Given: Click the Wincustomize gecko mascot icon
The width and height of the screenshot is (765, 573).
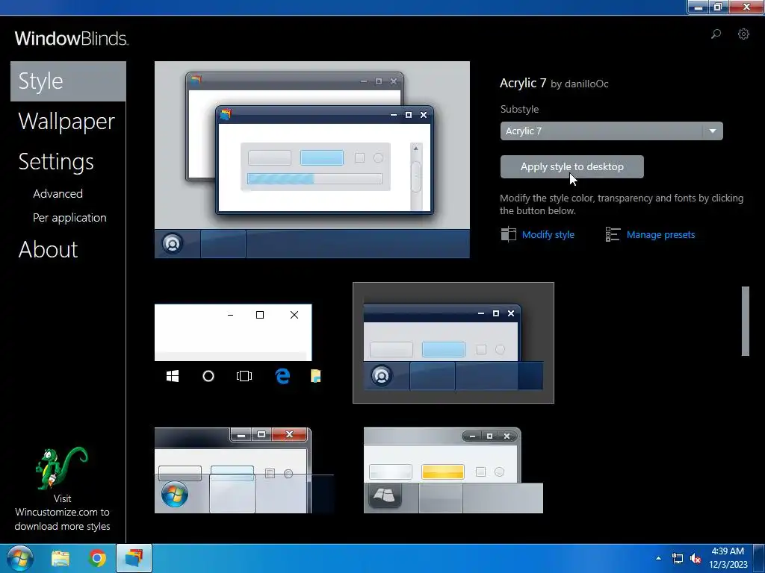Looking at the screenshot, I should pos(61,468).
